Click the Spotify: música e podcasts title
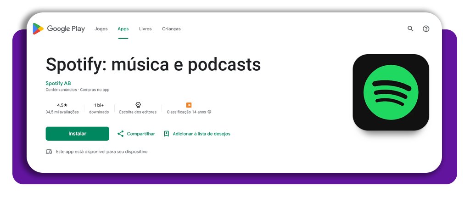The height and width of the screenshot is (199, 470). click(x=153, y=64)
